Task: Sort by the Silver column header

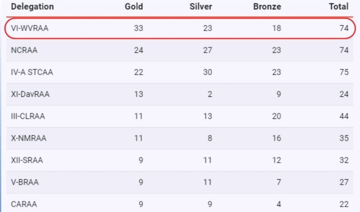Action: point(201,6)
